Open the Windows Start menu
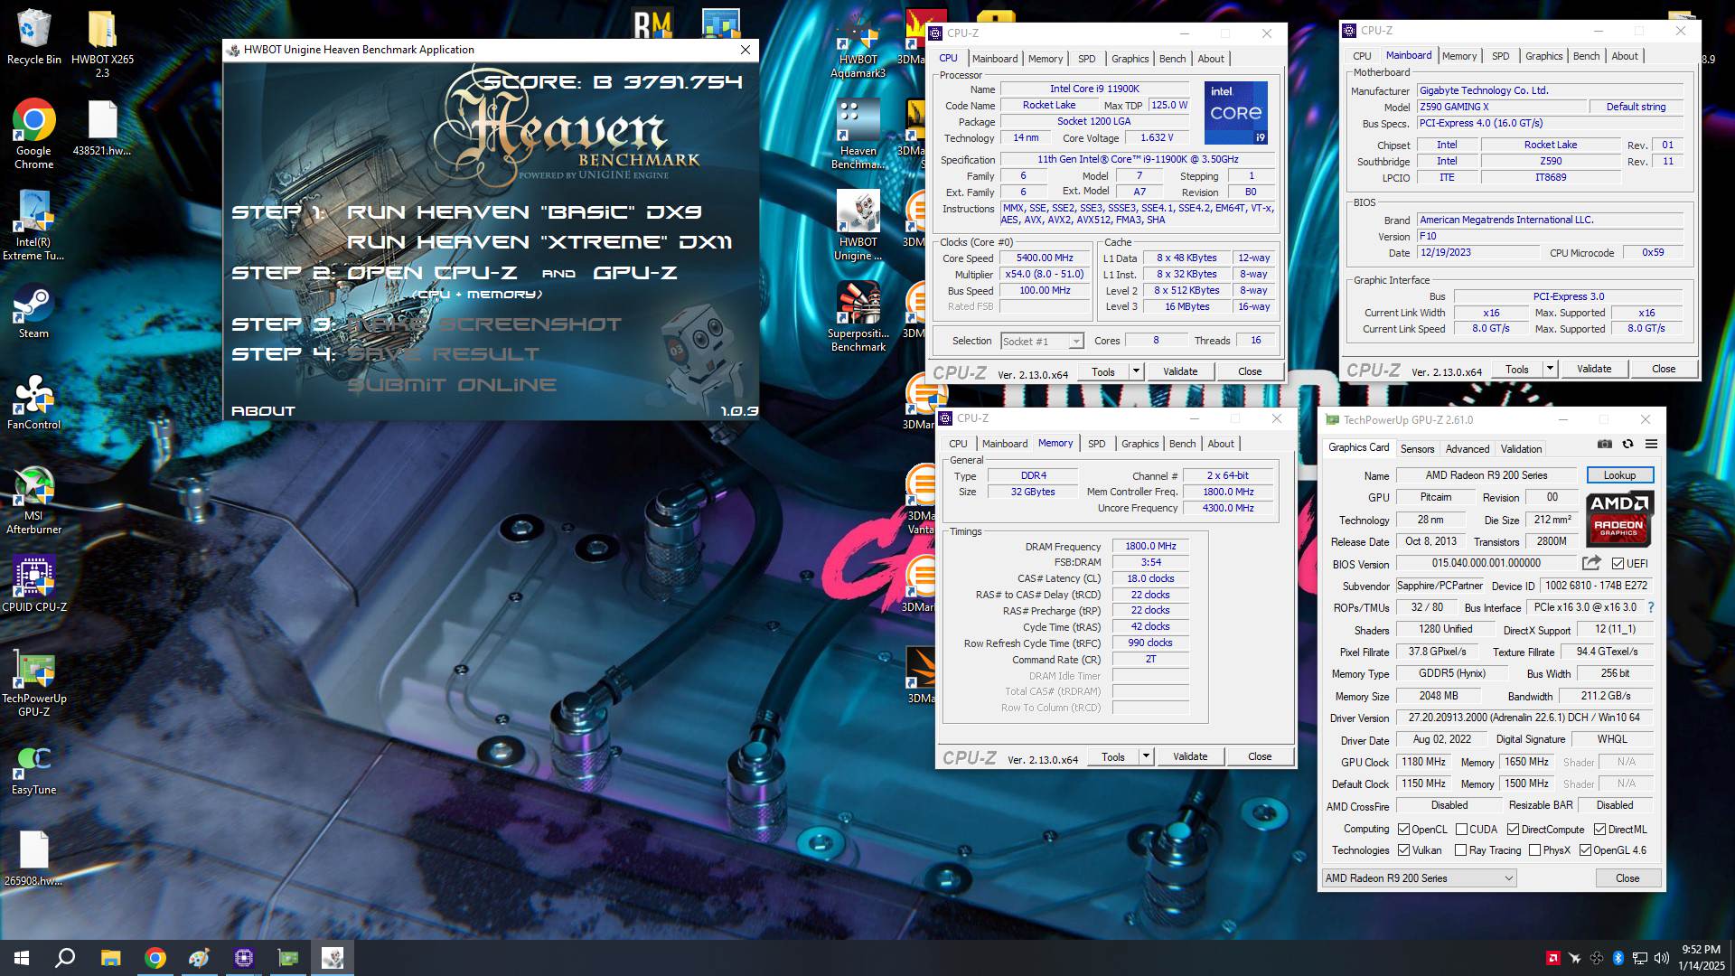The height and width of the screenshot is (976, 1735). 22,958
